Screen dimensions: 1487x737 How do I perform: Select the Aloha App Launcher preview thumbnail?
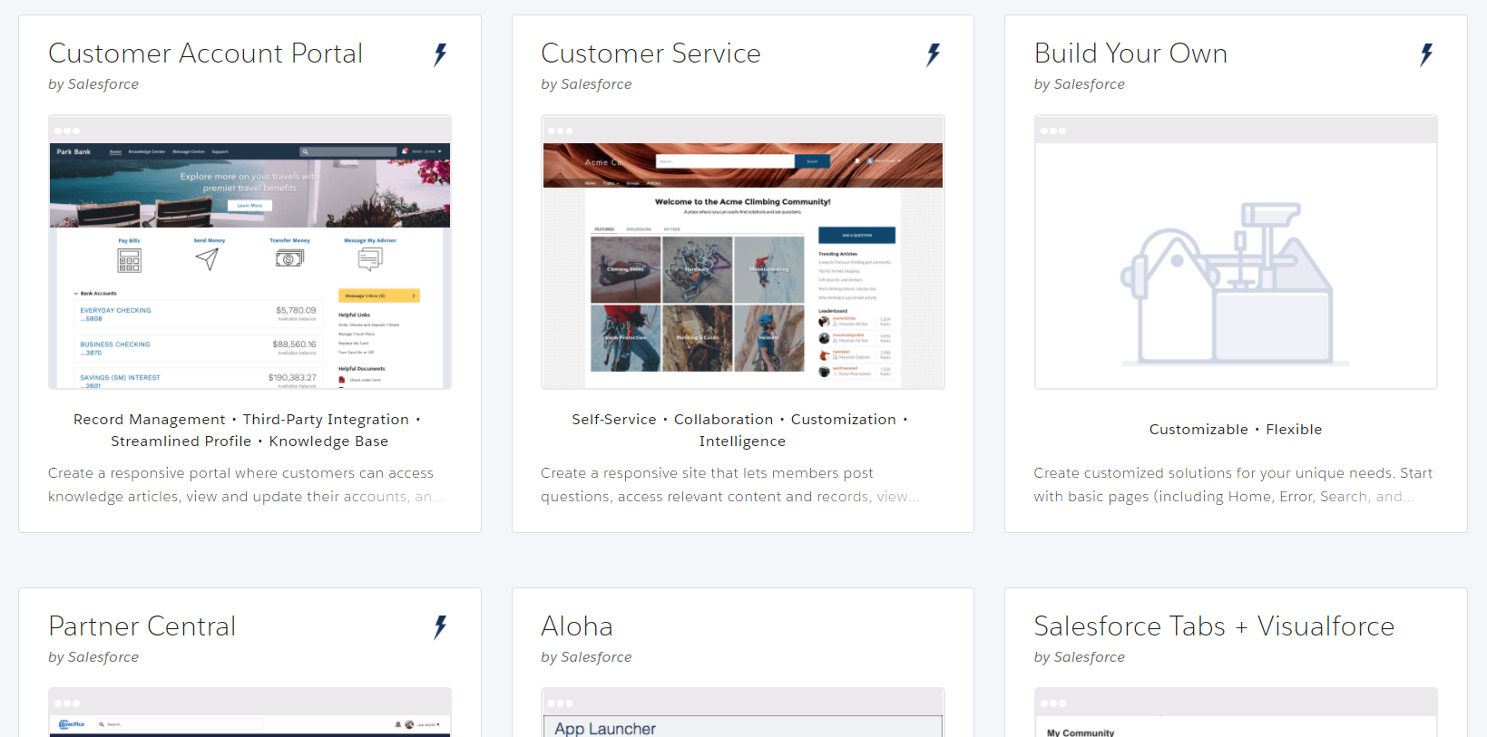pos(743,713)
